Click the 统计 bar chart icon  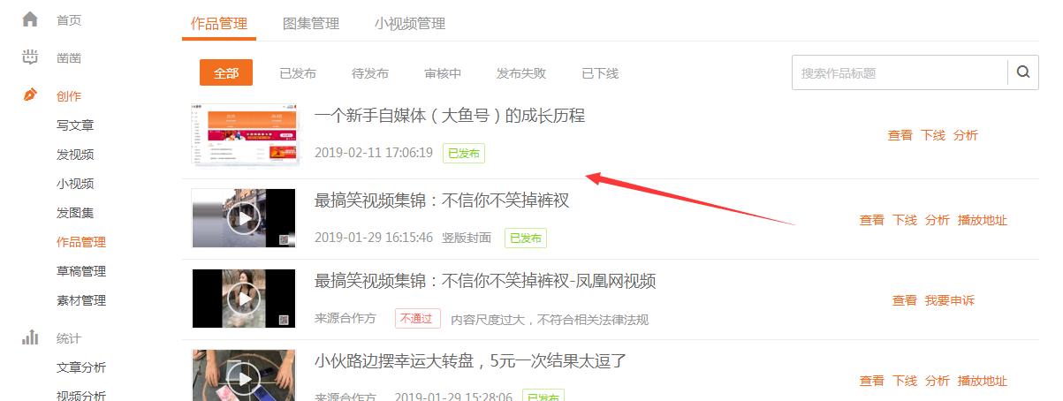coord(30,337)
